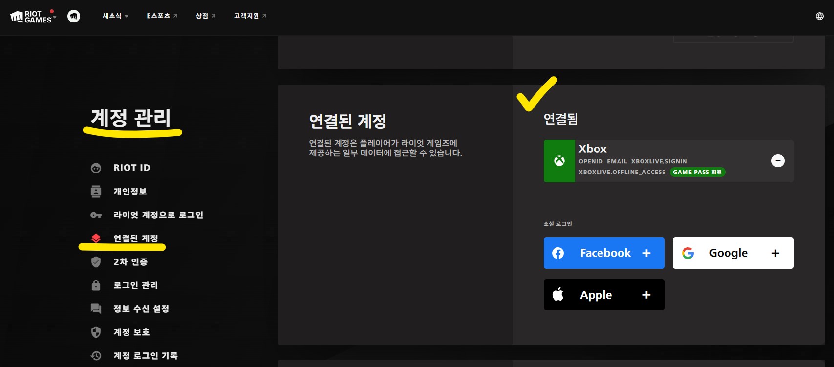Click the shield icon for 계정 보호
Screen dimensions: 834x367
pyautogui.click(x=96, y=332)
